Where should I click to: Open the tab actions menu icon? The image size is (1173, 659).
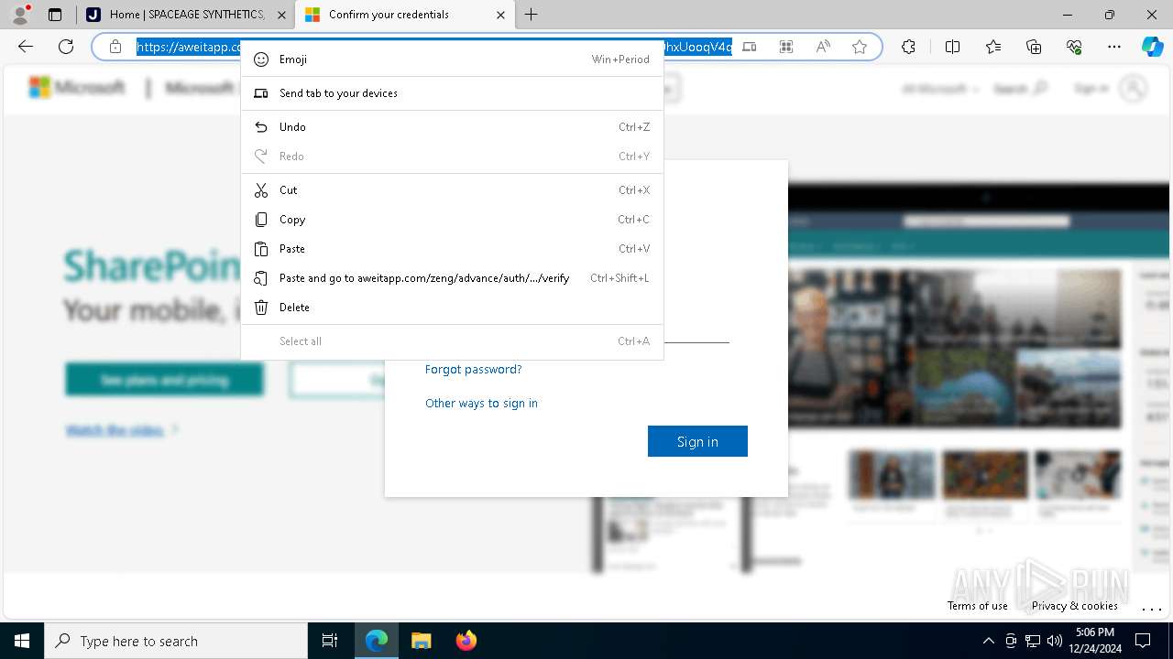(55, 15)
